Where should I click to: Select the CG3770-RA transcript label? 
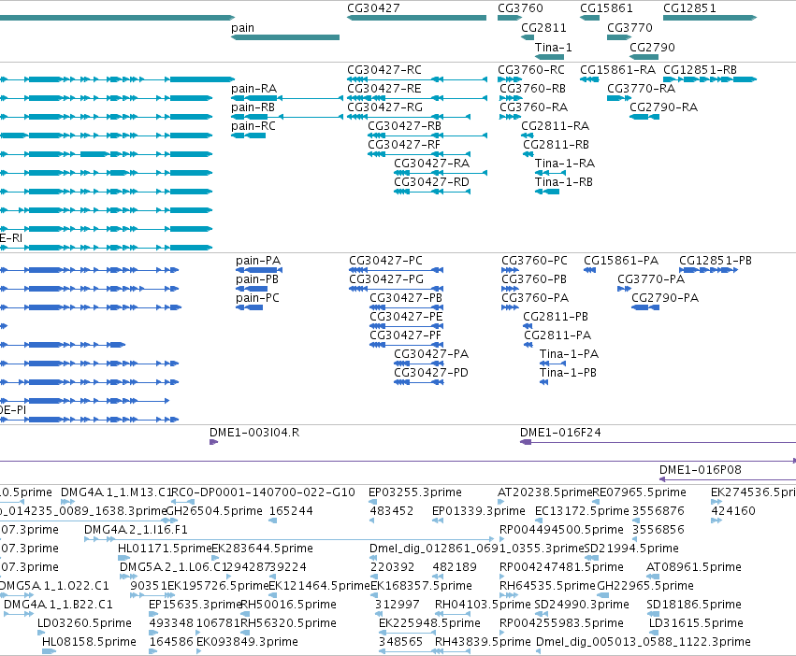(641, 89)
